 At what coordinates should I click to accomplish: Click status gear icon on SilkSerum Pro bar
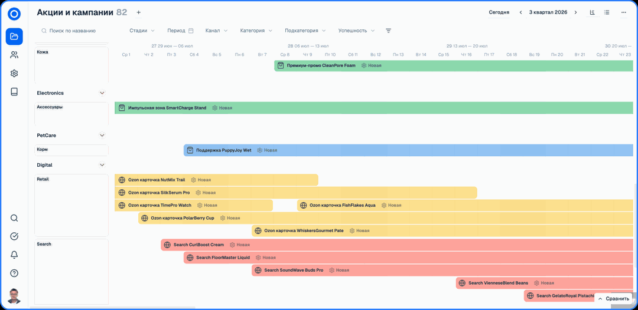click(x=198, y=193)
